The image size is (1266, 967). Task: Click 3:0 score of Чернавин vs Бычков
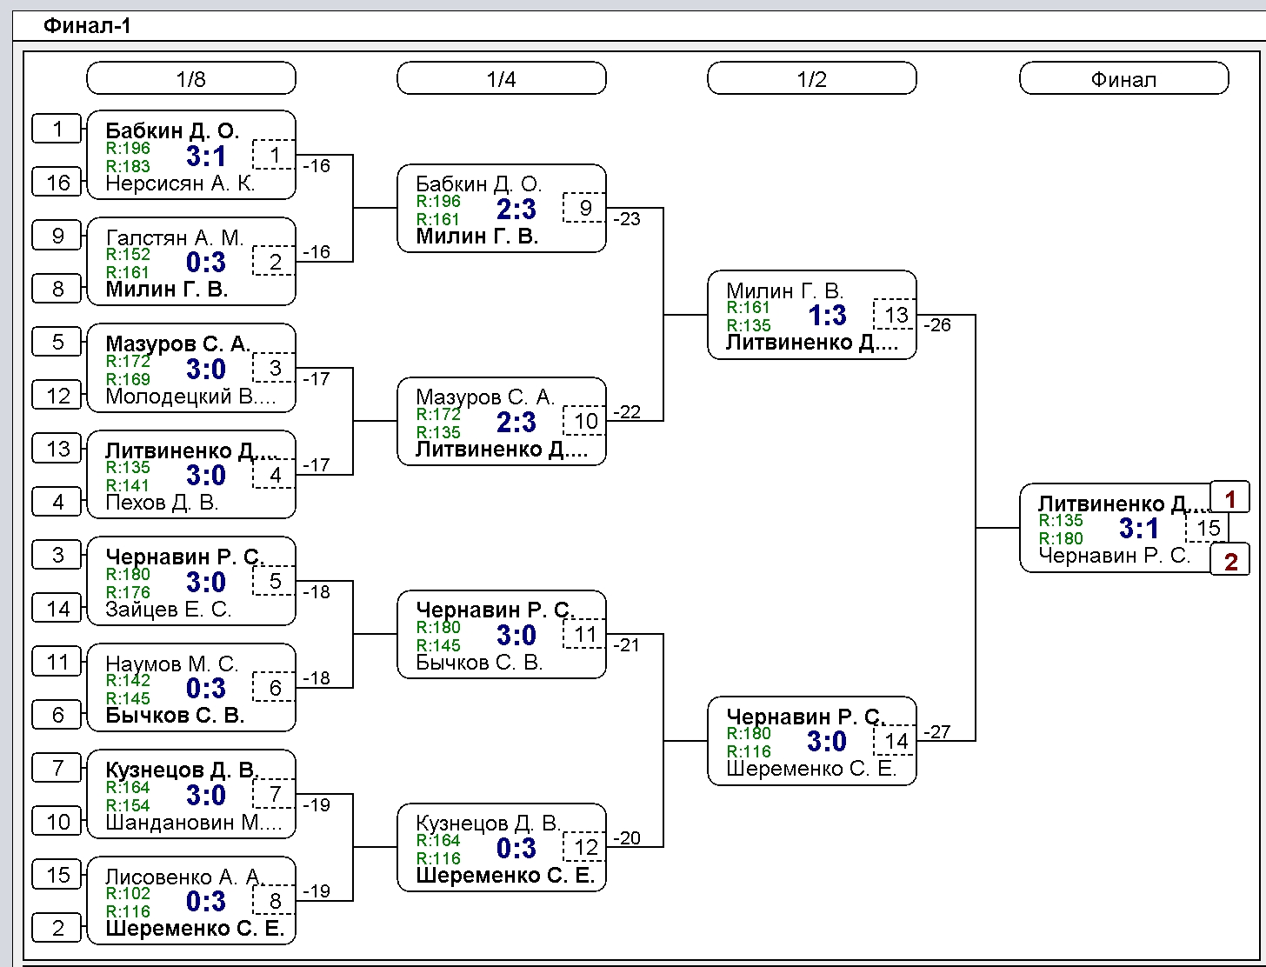[x=516, y=636]
